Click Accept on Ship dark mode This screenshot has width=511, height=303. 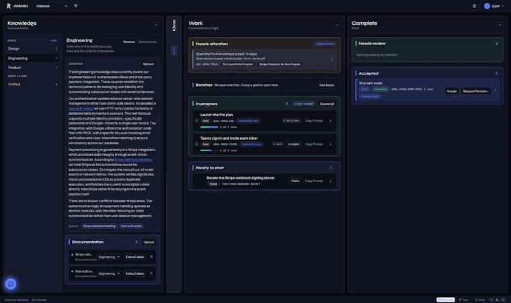click(452, 91)
